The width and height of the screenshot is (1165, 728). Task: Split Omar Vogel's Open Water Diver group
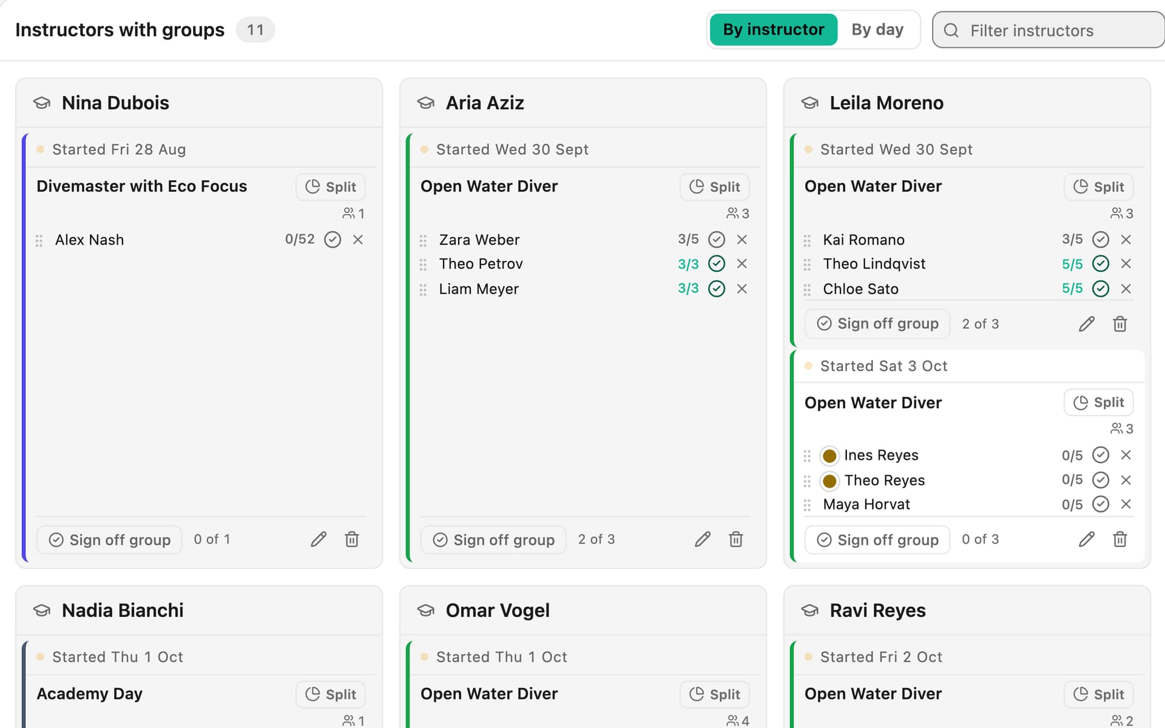pos(715,695)
